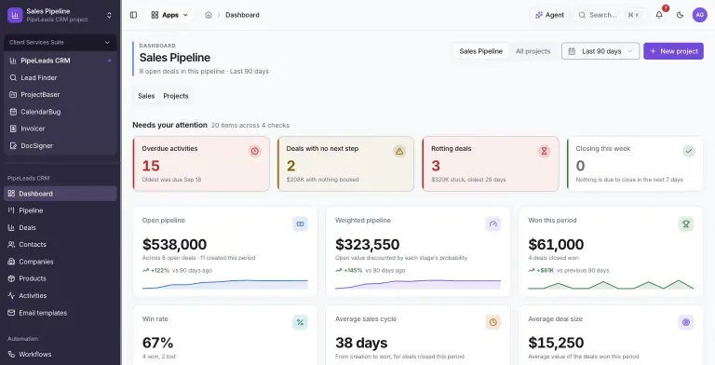The width and height of the screenshot is (715, 365).
Task: Open Lead Finder in the sidebar
Action: point(61,77)
